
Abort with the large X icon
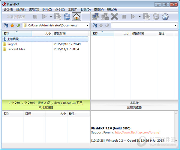tap(115, 16)
